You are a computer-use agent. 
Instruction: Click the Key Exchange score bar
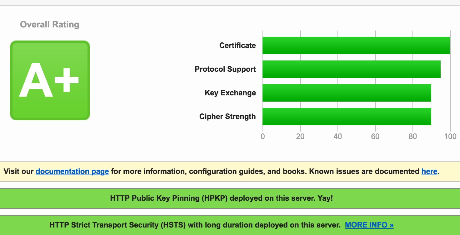click(x=347, y=93)
